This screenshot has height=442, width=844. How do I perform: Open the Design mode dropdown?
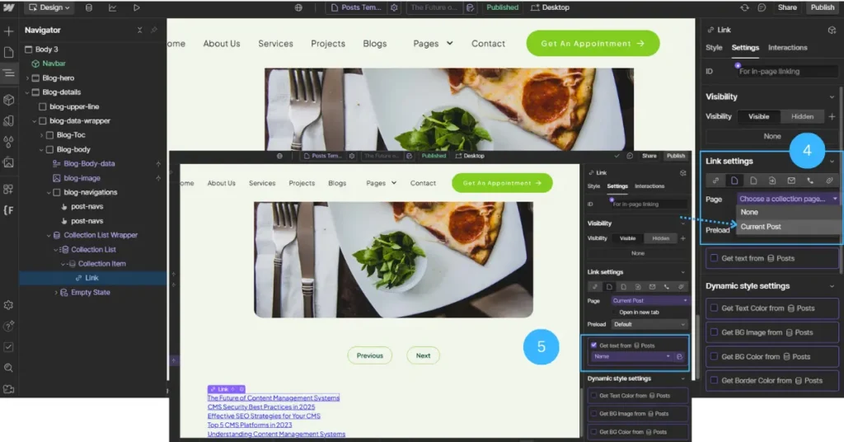point(49,7)
